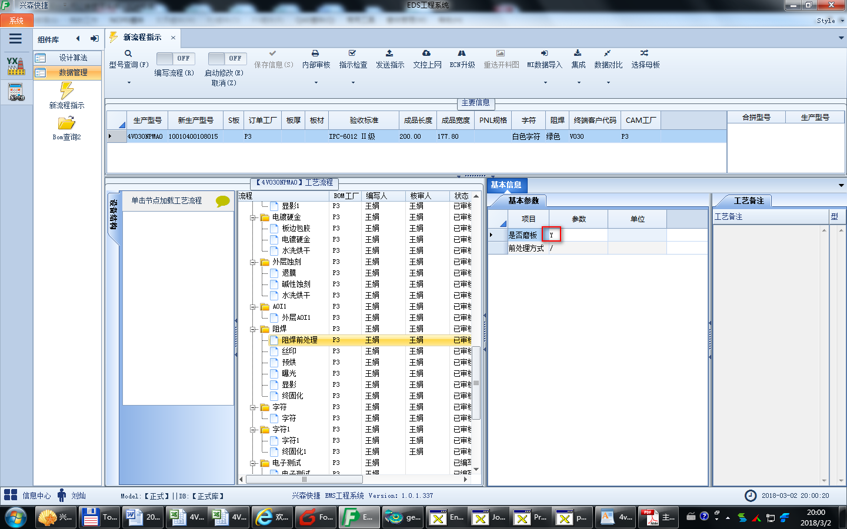This screenshot has height=529, width=847.
Task: Click the 重选开料图 picture icon
Action: coord(501,53)
